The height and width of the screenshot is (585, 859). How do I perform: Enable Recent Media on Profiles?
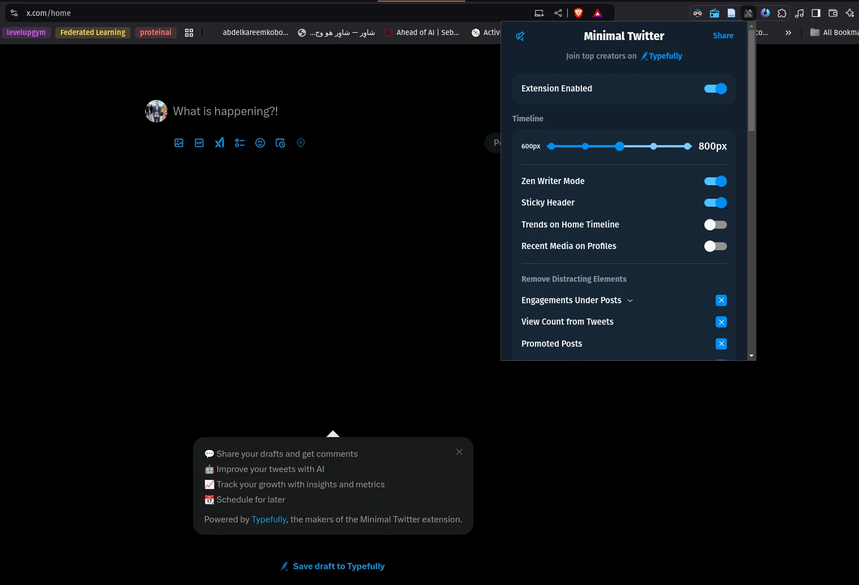tap(715, 246)
